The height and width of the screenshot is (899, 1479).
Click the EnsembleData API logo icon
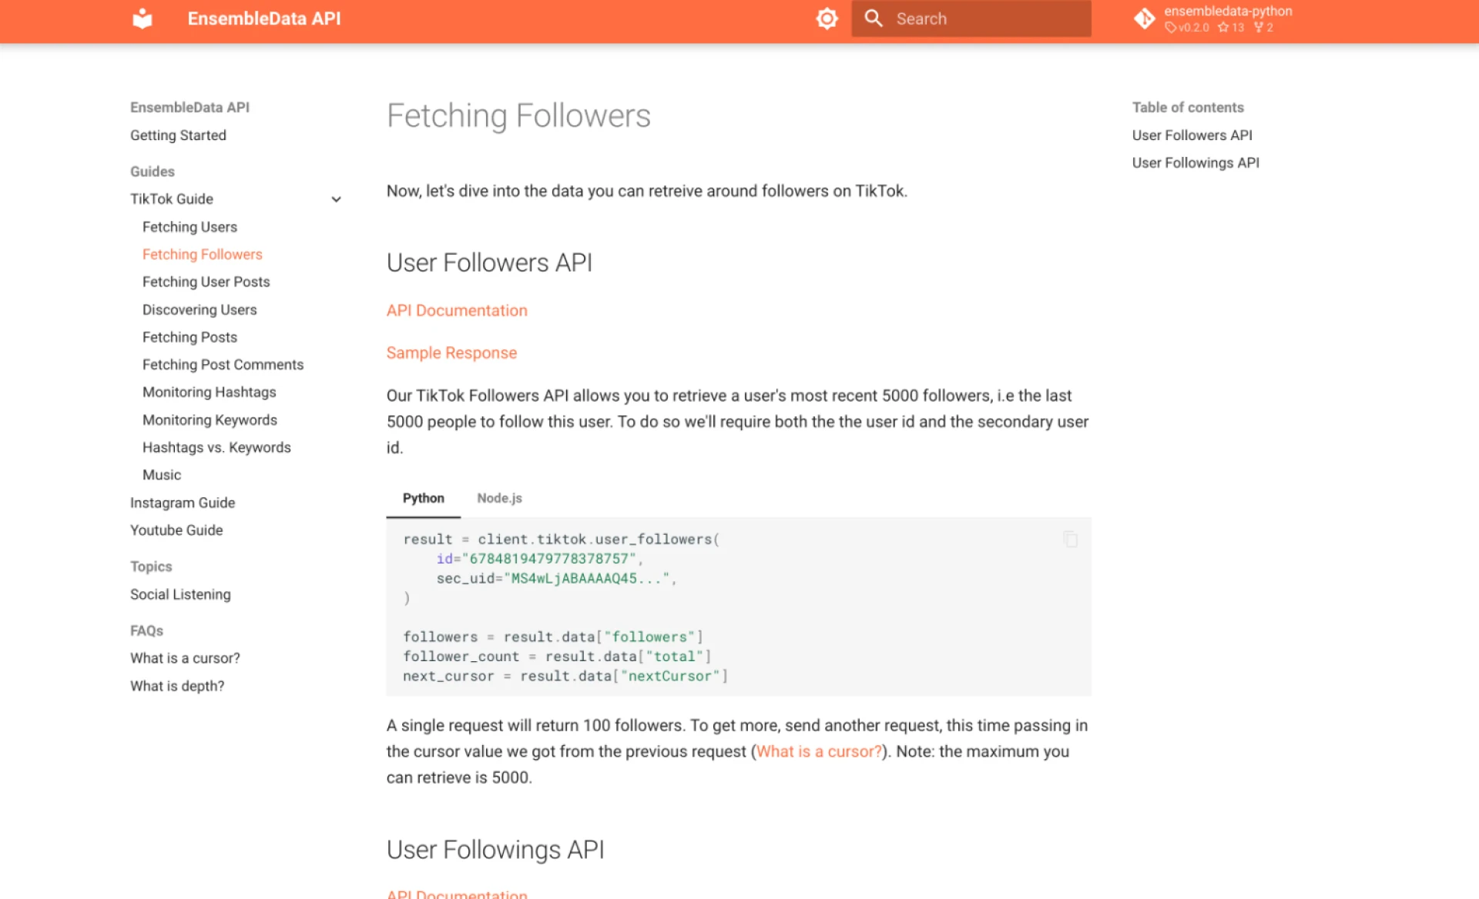coord(142,18)
